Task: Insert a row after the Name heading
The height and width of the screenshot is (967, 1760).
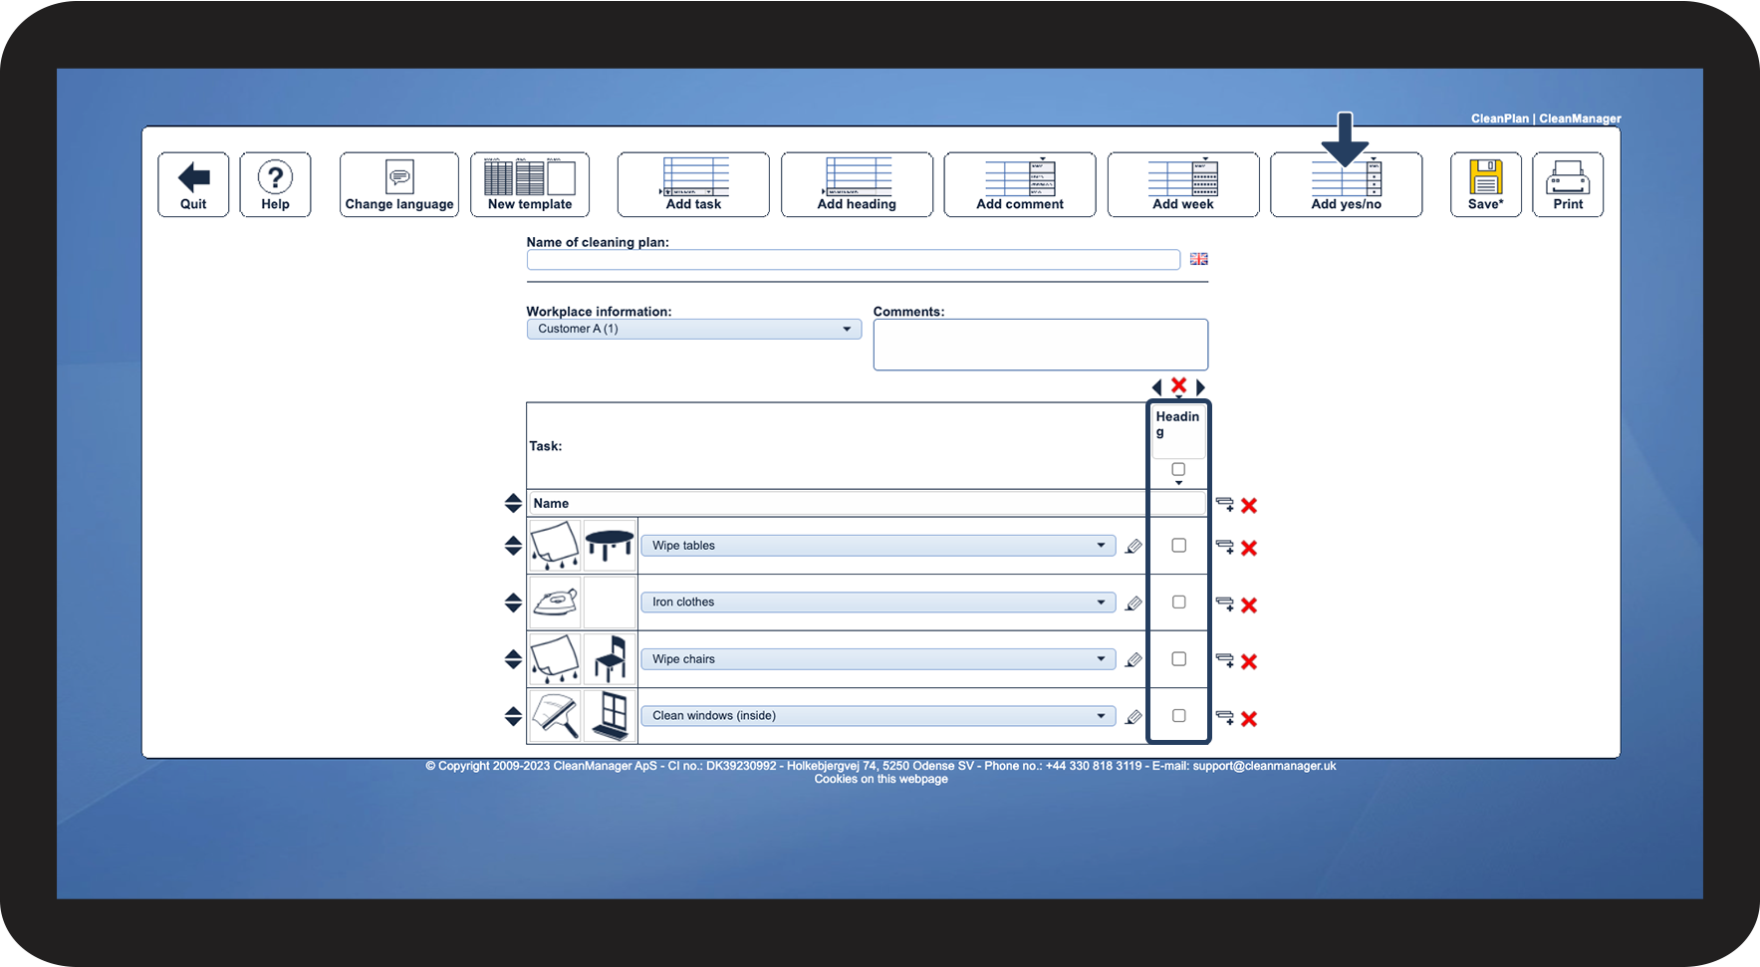Action: pyautogui.click(x=1225, y=505)
